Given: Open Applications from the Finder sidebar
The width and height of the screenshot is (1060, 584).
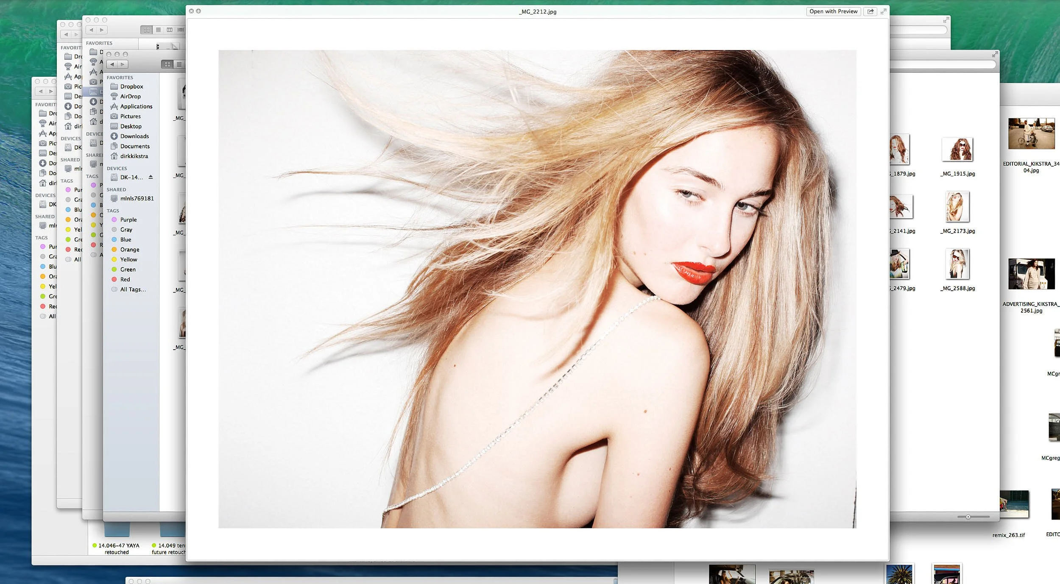Looking at the screenshot, I should coord(135,106).
